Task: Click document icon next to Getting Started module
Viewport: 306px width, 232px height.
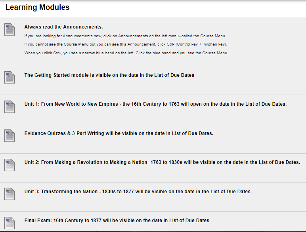Action: 10,78
